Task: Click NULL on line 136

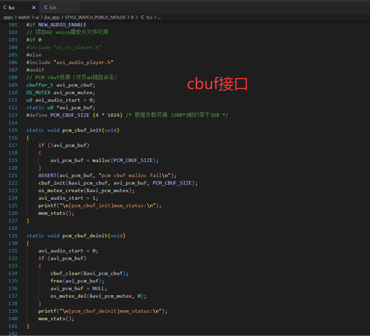Action: tap(98, 288)
